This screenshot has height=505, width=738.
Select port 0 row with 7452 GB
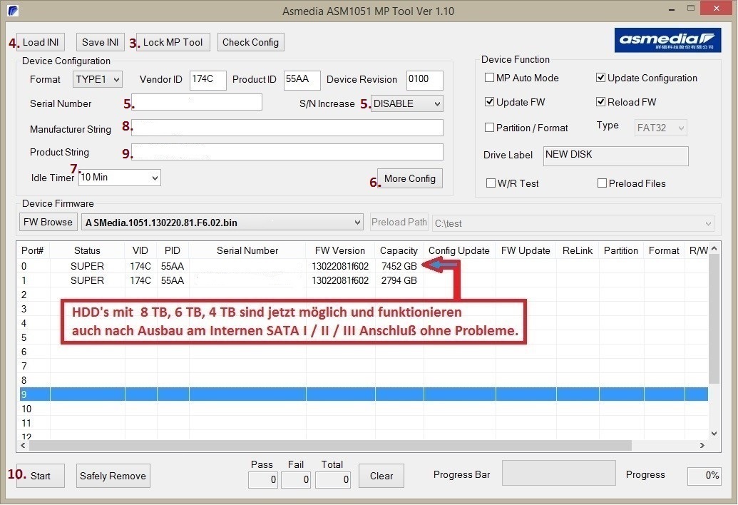tap(362, 266)
